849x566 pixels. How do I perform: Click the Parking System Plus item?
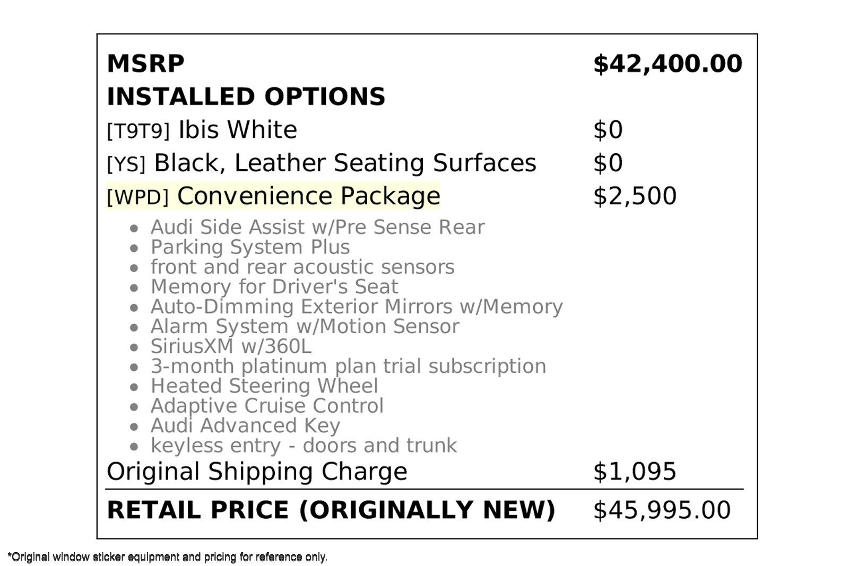[250, 247]
